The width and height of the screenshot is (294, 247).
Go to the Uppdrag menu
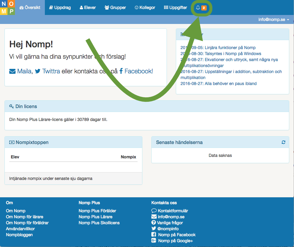pos(60,7)
